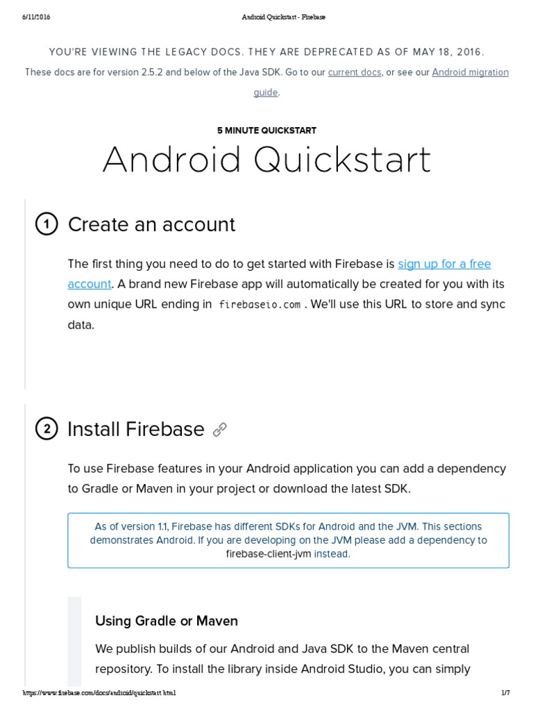533x711 pixels.
Task: Click the 6/11/2016 date in header
Action: [36, 17]
